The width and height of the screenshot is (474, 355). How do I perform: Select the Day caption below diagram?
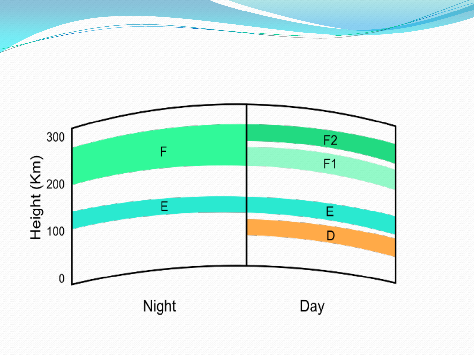pos(312,306)
